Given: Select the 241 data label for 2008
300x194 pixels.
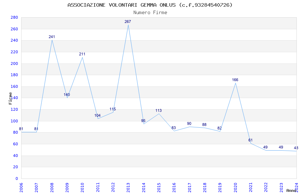Looking at the screenshot, I should pos(52,37).
